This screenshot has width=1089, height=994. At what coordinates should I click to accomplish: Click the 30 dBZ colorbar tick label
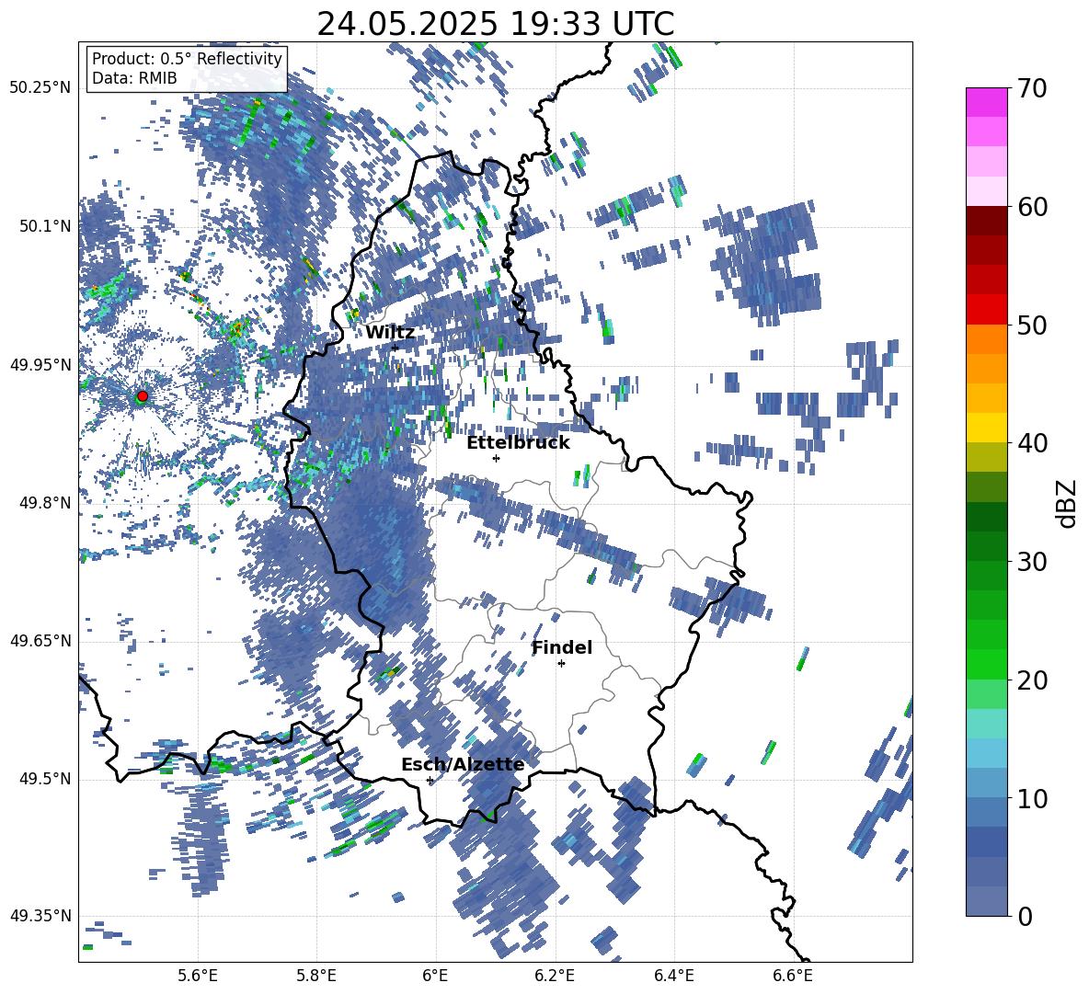coord(1032,562)
